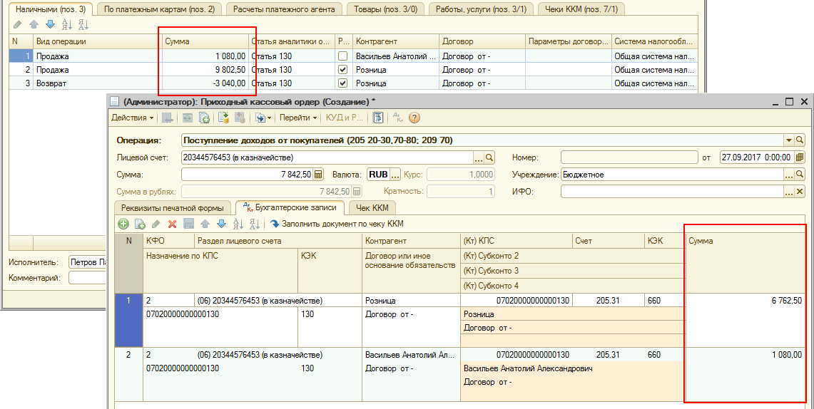
Task: Expand the Перейти dropdown menu
Action: click(x=298, y=118)
